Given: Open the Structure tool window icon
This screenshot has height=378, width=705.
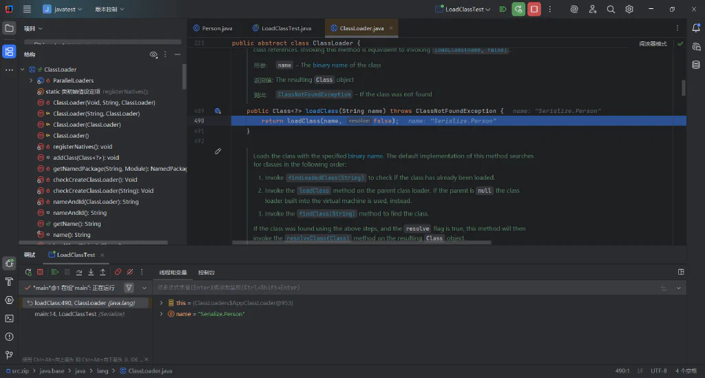Looking at the screenshot, I should point(9,51).
